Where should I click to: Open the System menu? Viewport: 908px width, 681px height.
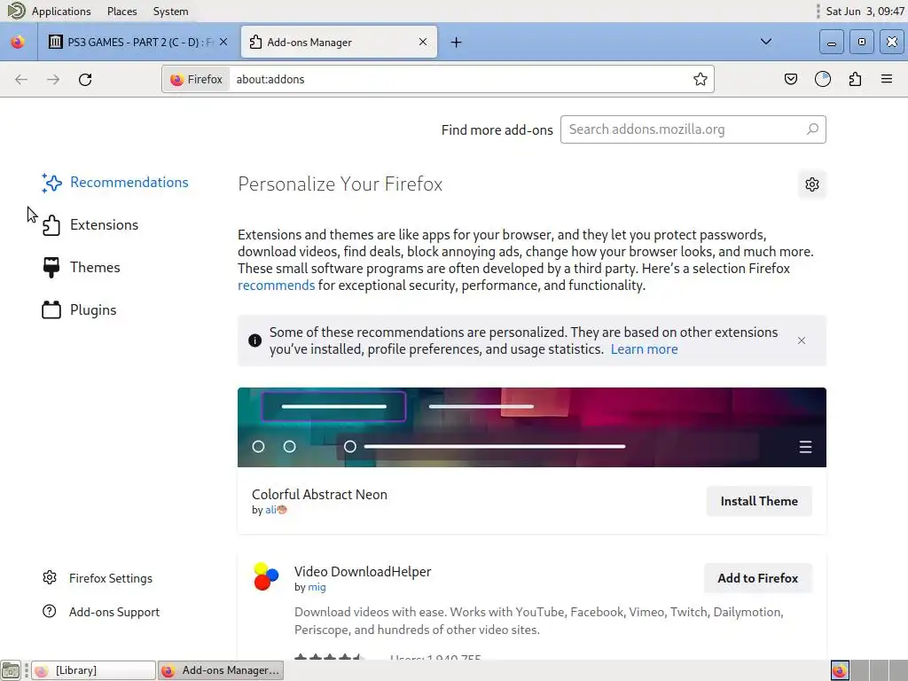pyautogui.click(x=170, y=11)
